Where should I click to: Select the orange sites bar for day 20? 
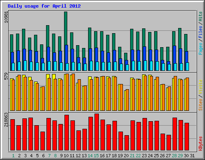click(127, 100)
